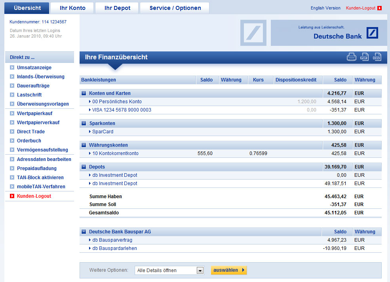
Task: Open the Service / Optionen tab
Action: [x=175, y=8]
